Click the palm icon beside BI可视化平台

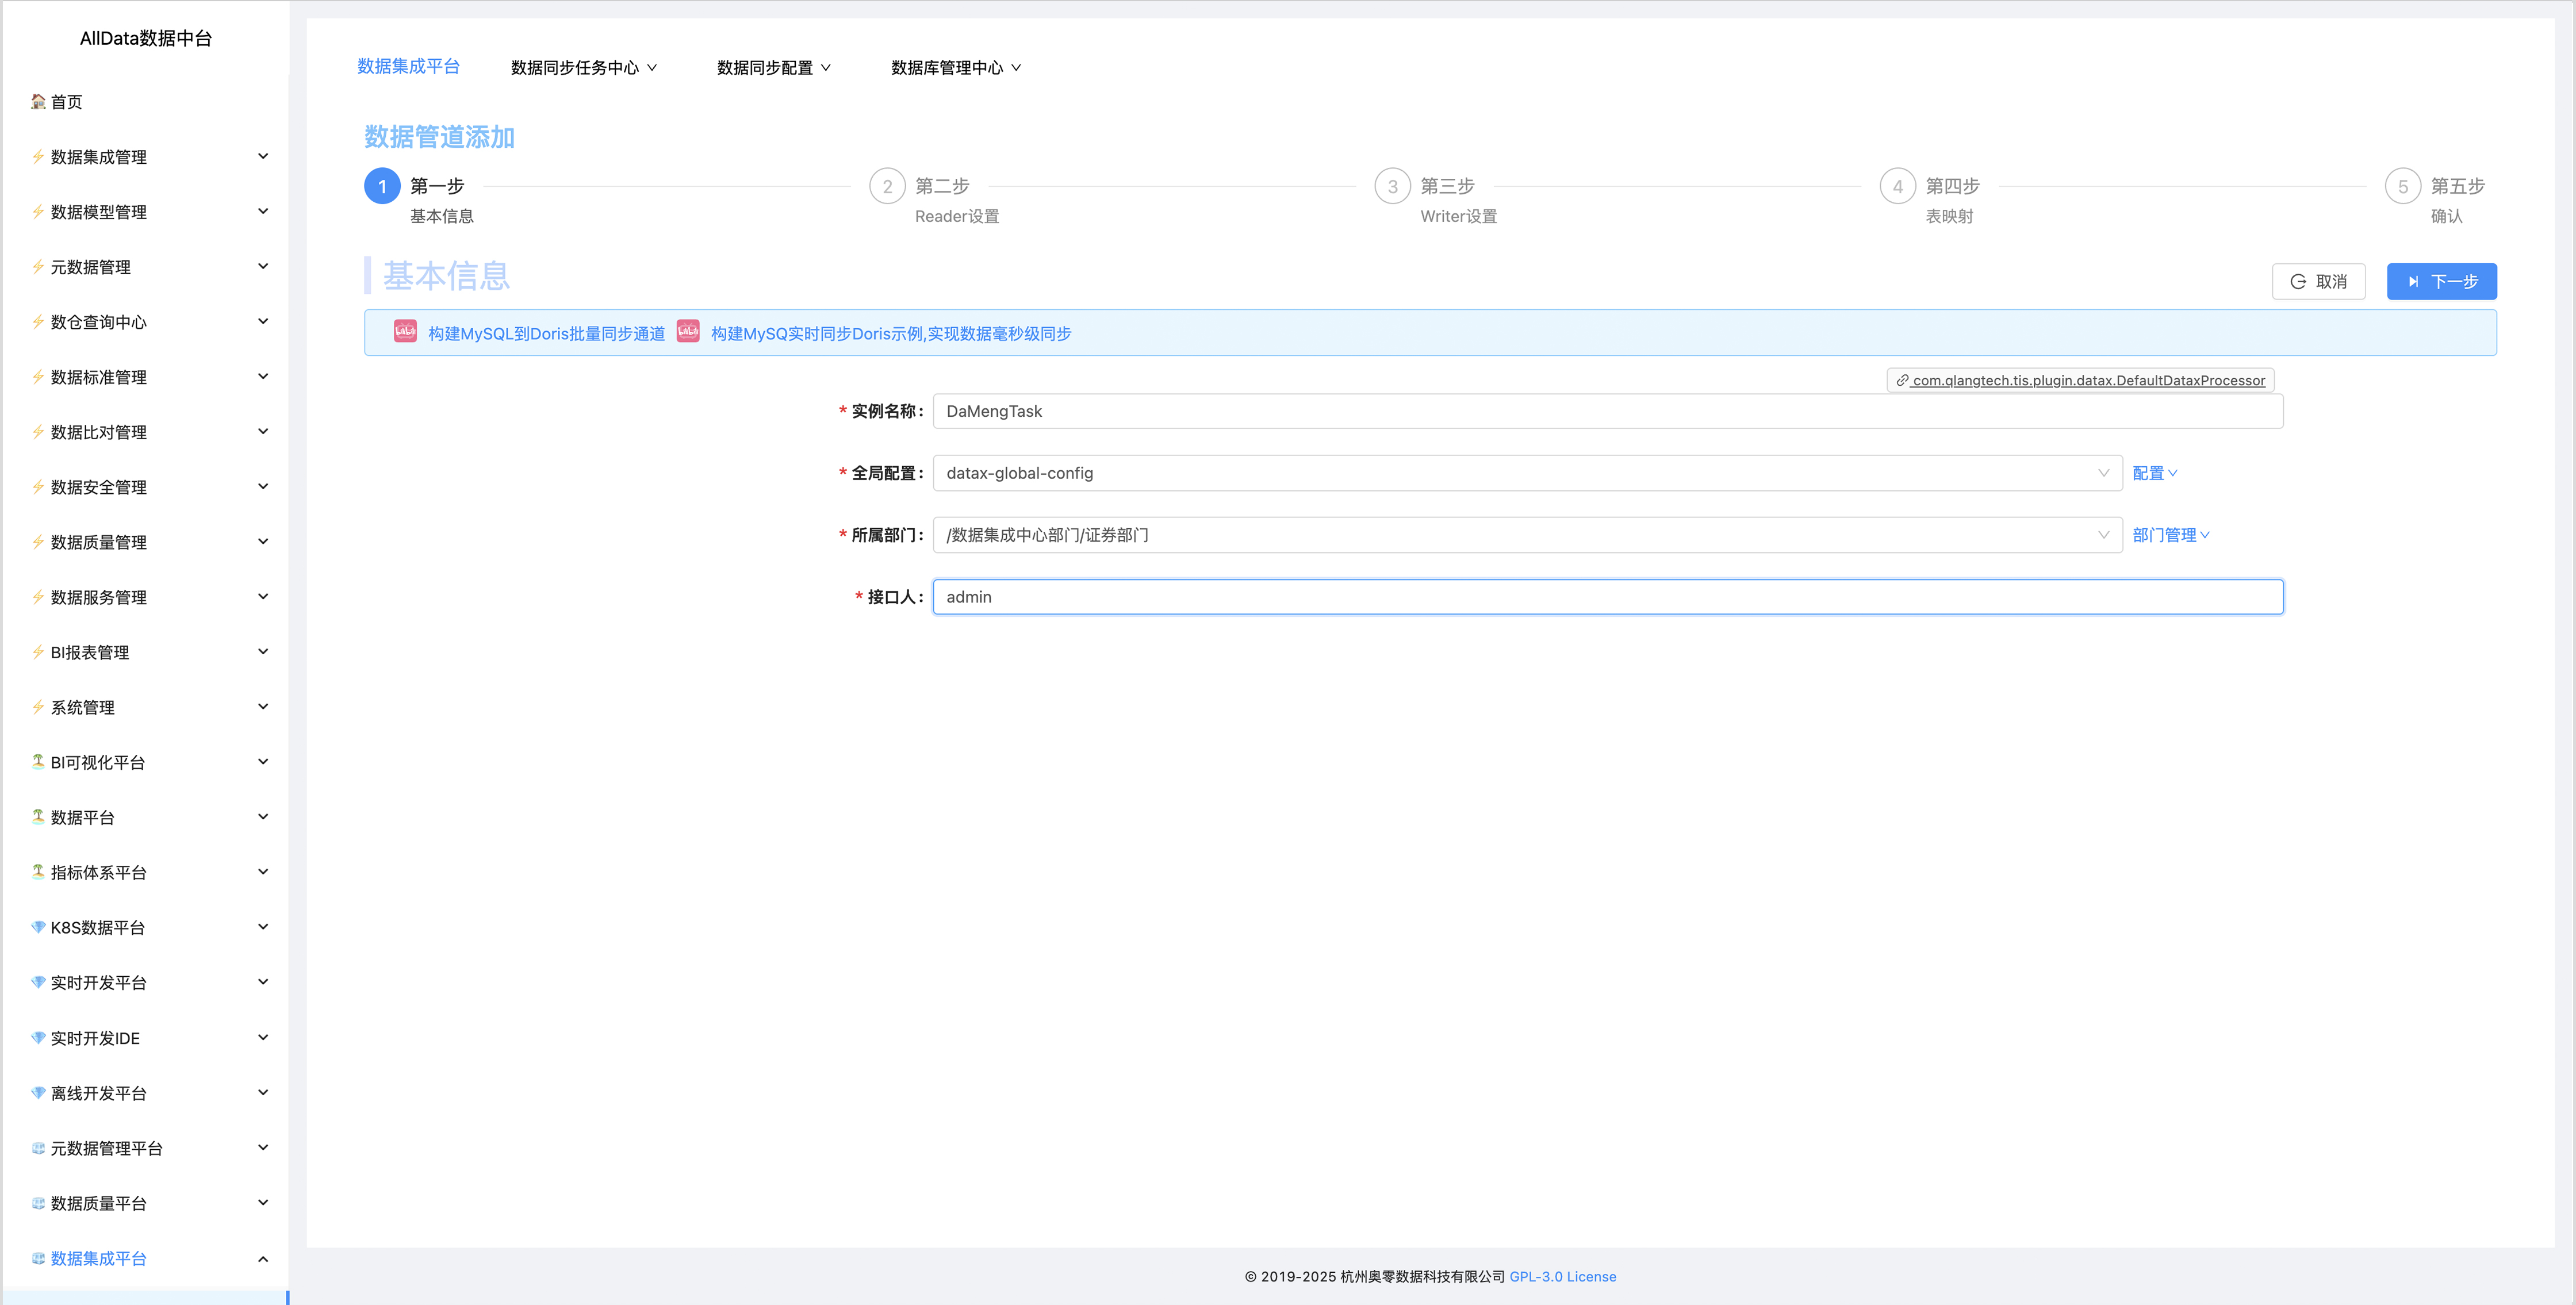(x=38, y=761)
